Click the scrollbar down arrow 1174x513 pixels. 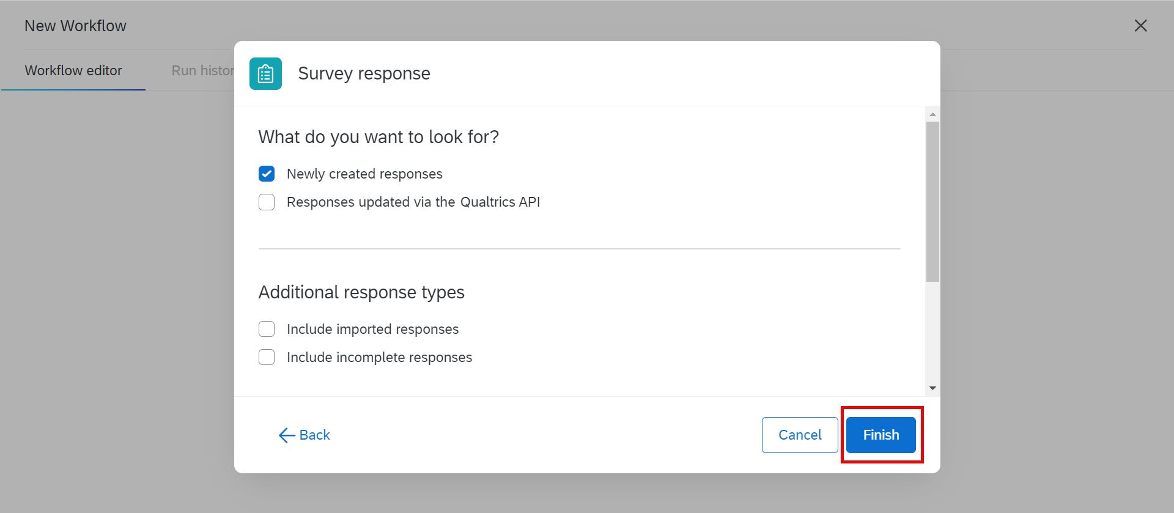(932, 388)
